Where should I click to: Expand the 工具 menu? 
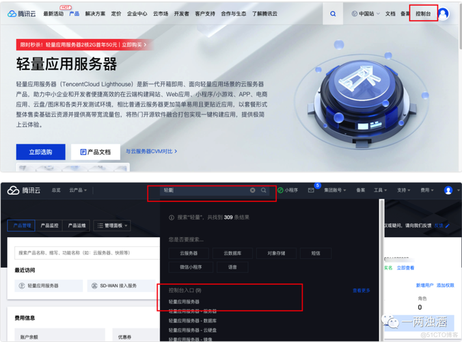pyautogui.click(x=381, y=190)
